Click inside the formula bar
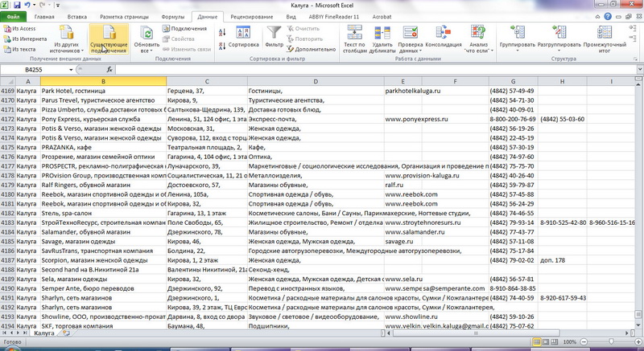The width and height of the screenshot is (644, 351). (x=376, y=70)
